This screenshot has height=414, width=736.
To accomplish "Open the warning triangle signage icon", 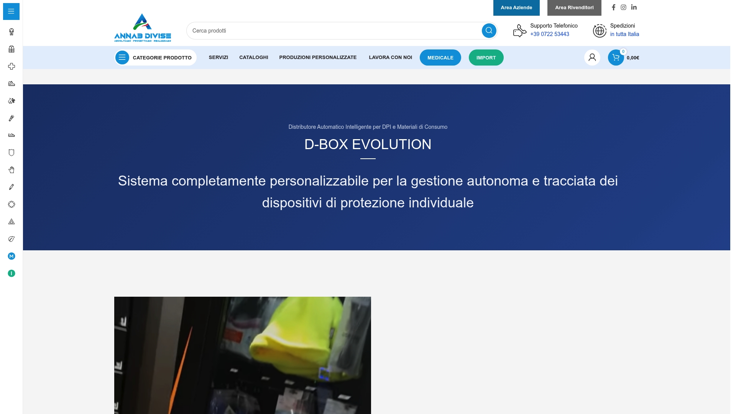I will [x=11, y=222].
